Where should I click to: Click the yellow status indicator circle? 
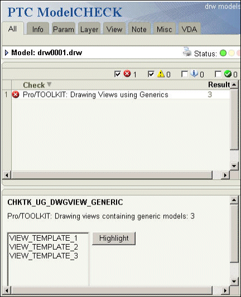click(232, 53)
